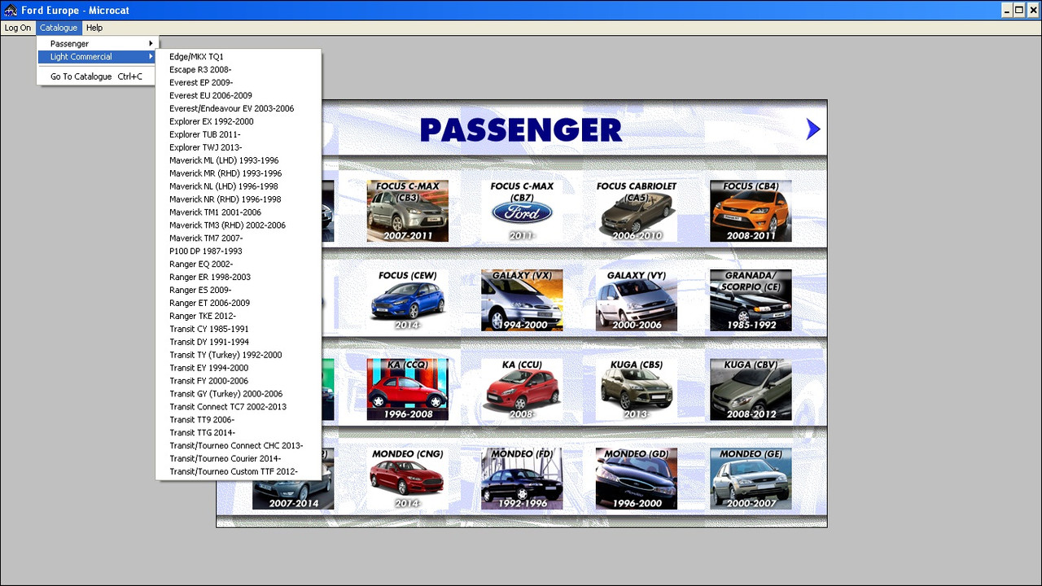Choose Transit FY 2000-2006
1042x586 pixels.
(239, 382)
